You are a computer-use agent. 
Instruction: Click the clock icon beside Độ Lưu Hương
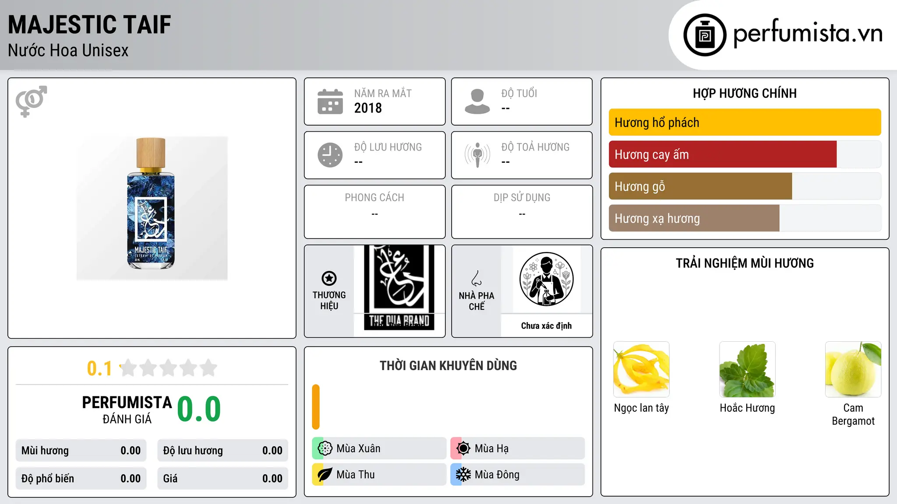pyautogui.click(x=330, y=155)
